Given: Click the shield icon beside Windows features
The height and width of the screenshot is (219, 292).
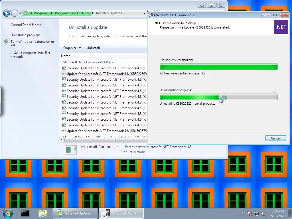Looking at the screenshot, I should point(6,42).
